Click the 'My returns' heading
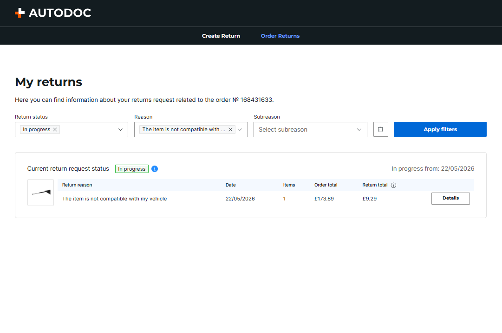The image size is (502, 333). (x=49, y=82)
